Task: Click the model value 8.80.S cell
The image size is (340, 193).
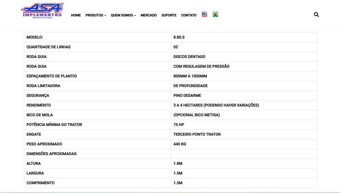Action: (x=179, y=37)
